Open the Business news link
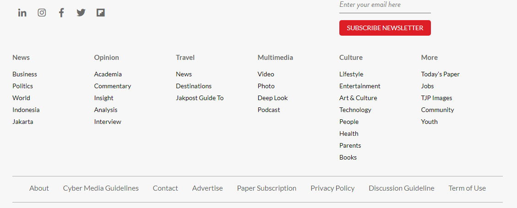Image resolution: width=517 pixels, height=208 pixels. coord(25,74)
